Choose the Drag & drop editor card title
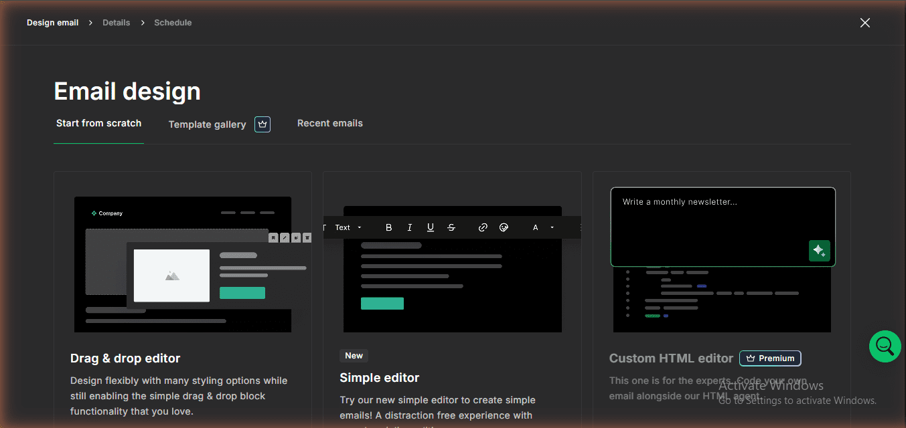 [125, 358]
